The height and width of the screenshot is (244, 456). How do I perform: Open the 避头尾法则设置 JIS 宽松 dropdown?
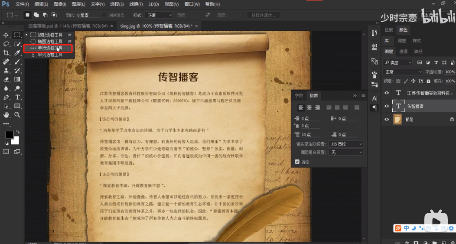click(346, 144)
